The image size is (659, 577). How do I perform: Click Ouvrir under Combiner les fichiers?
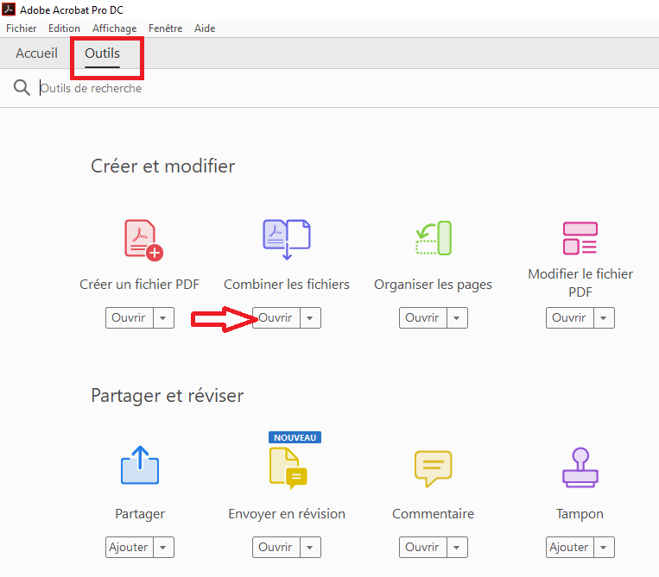tap(276, 317)
